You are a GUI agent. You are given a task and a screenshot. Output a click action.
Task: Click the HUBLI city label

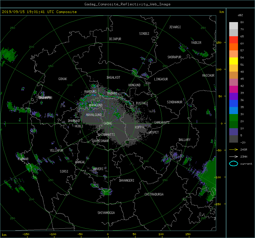pyautogui.click(x=79, y=126)
